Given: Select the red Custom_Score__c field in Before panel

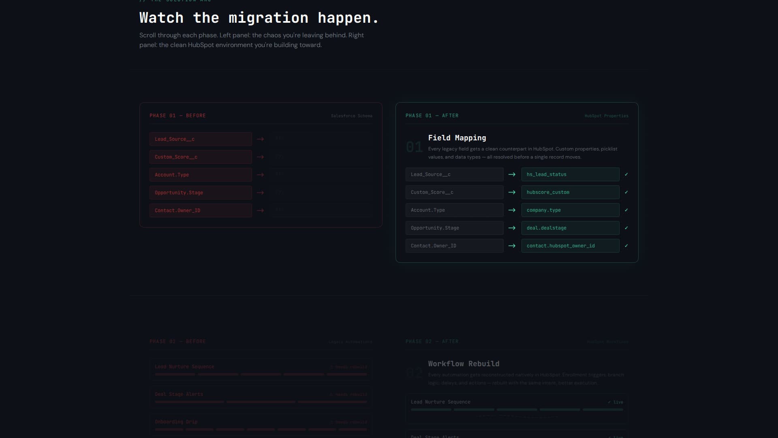Looking at the screenshot, I should tap(201, 157).
